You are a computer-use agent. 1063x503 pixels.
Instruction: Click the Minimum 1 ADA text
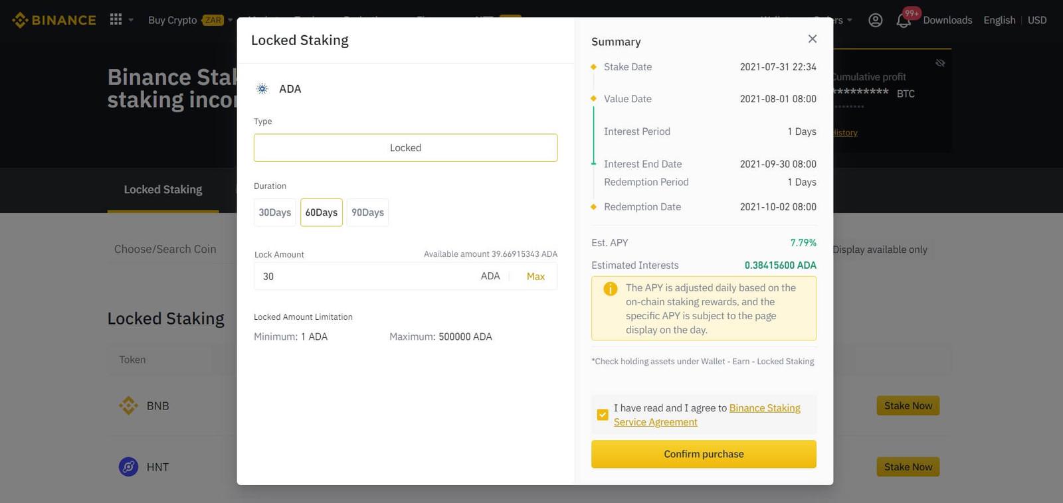click(290, 337)
